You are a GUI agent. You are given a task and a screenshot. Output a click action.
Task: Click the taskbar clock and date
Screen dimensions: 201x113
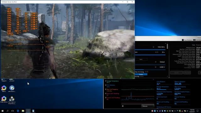[x=192, y=111]
